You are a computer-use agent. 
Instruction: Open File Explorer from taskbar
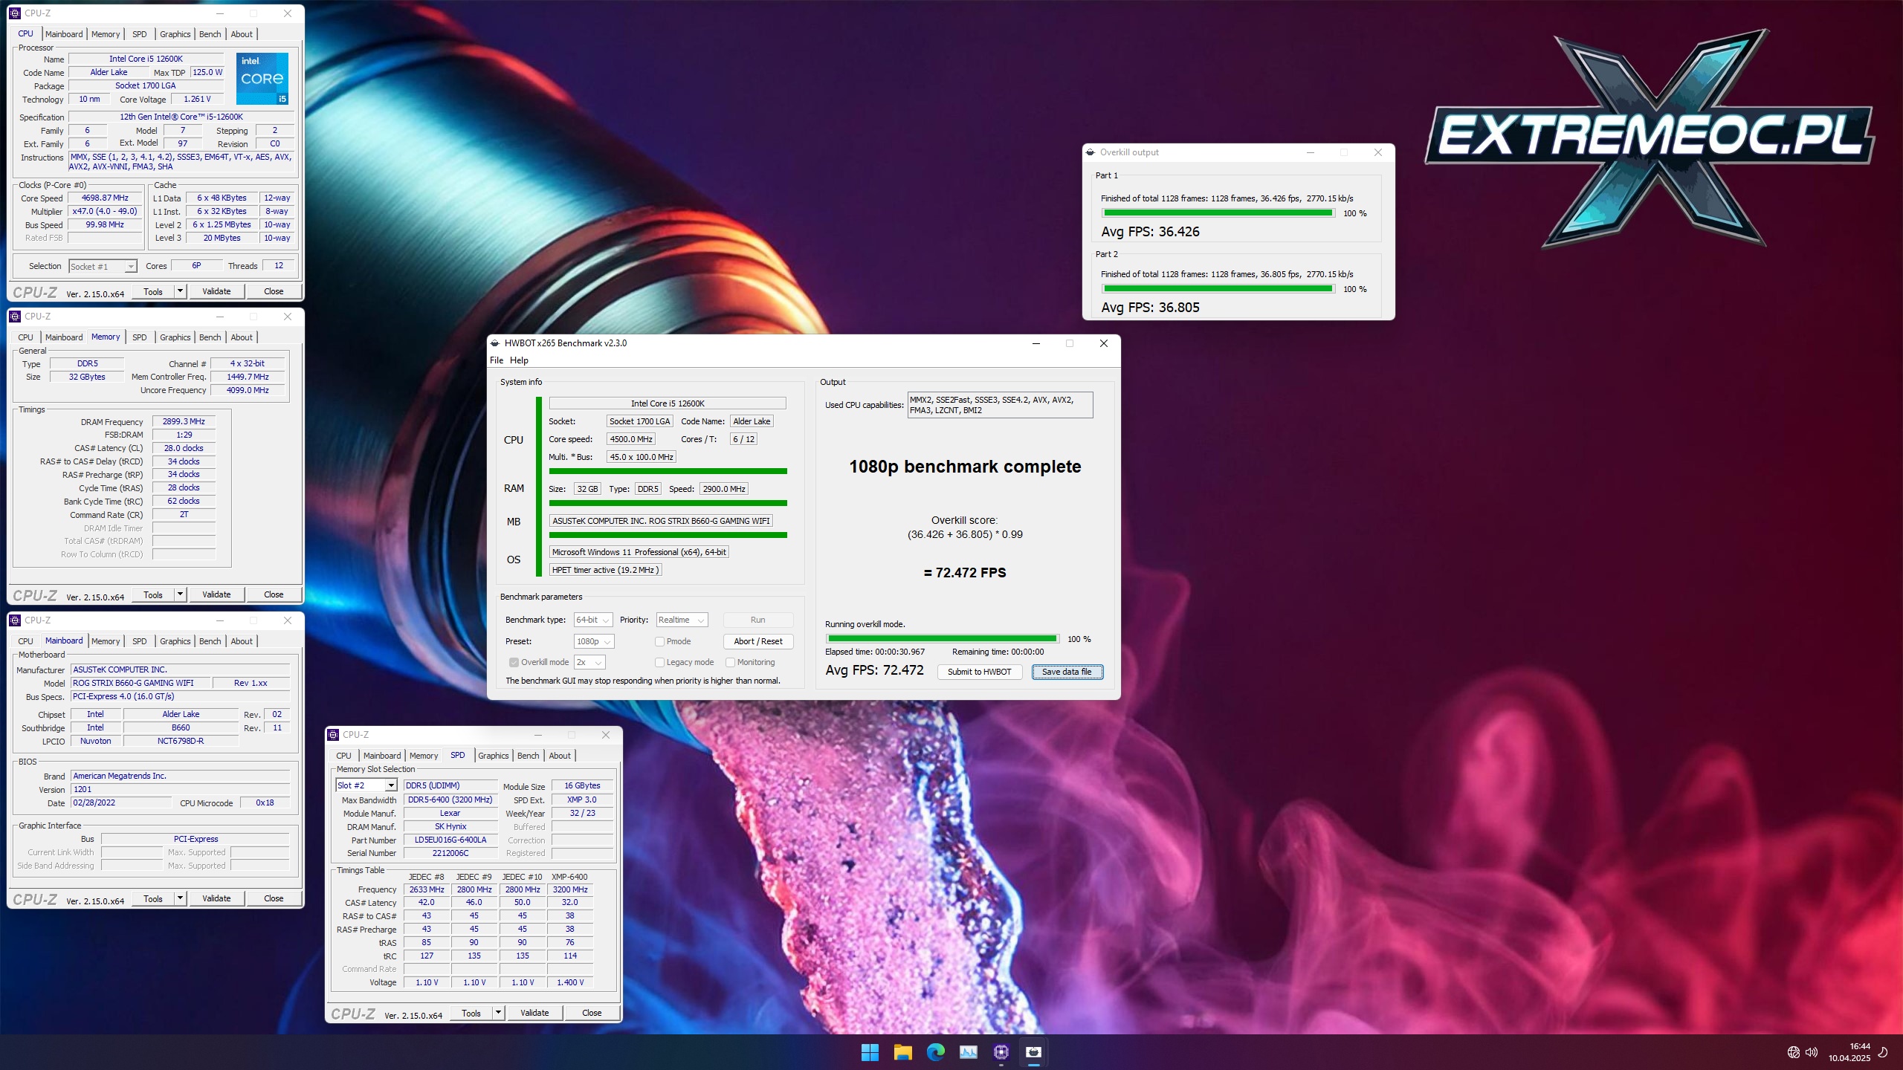click(x=902, y=1051)
